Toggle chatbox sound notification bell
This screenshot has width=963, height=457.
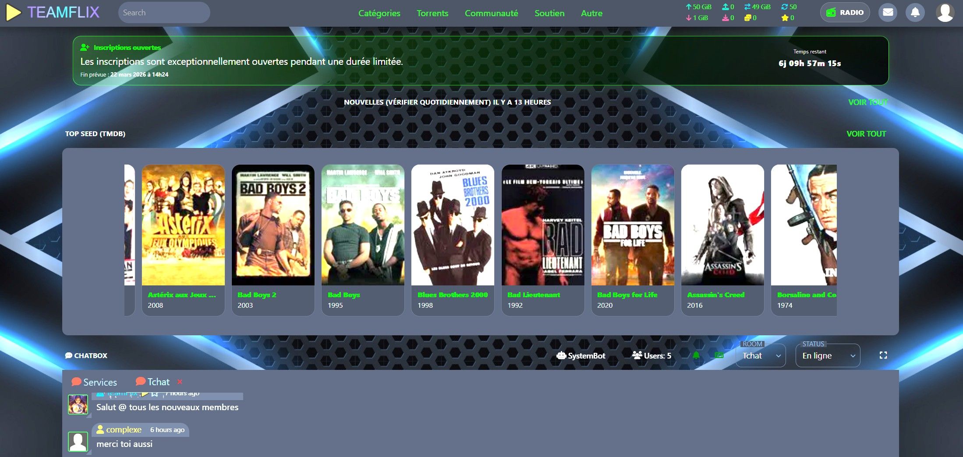click(696, 355)
